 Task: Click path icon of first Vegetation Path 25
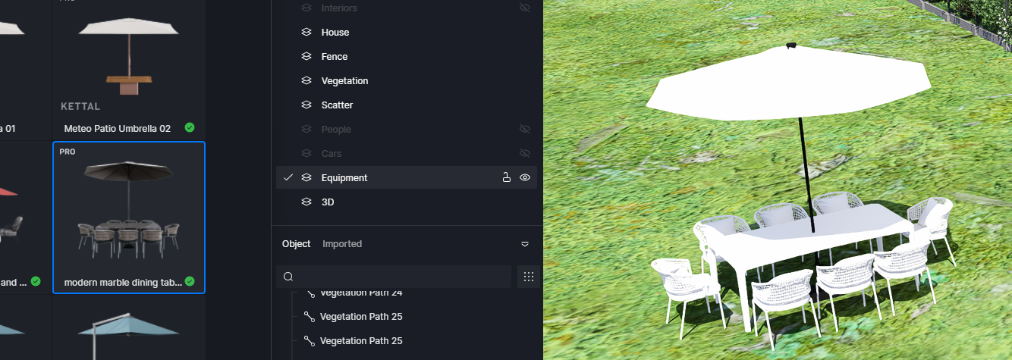coord(309,317)
